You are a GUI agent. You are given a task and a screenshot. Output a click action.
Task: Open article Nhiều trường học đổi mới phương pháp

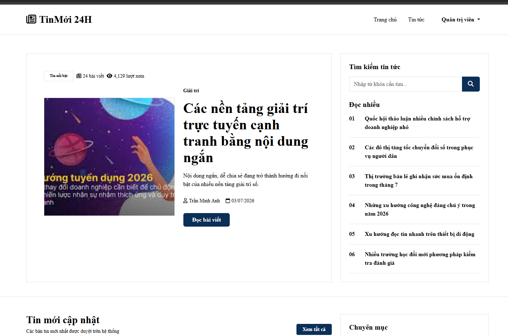point(420,259)
